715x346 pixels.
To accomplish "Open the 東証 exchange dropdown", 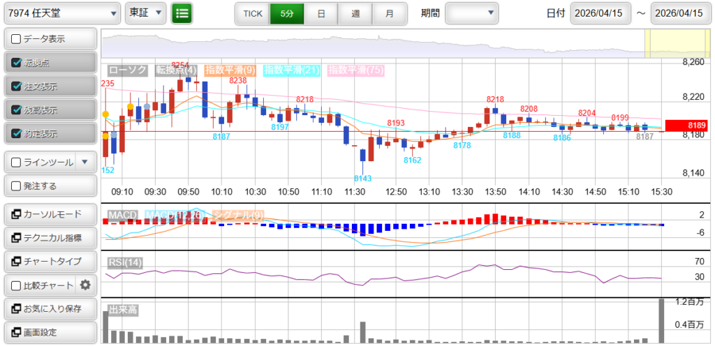I will click(x=146, y=13).
